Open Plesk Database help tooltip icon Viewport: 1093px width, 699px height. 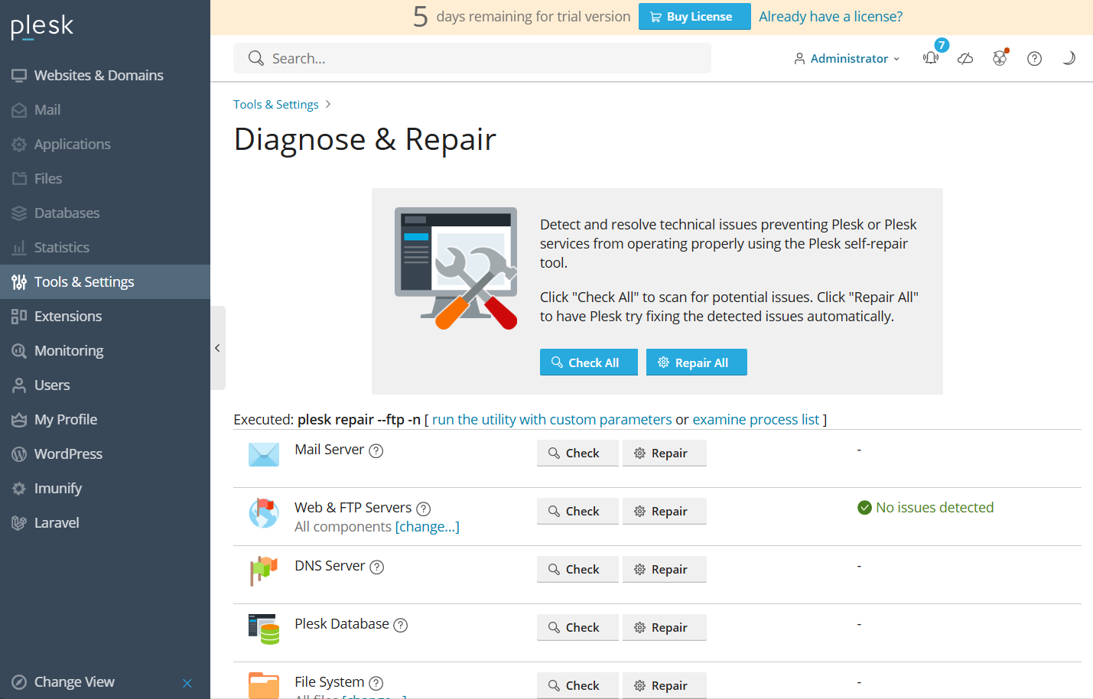tap(401, 625)
